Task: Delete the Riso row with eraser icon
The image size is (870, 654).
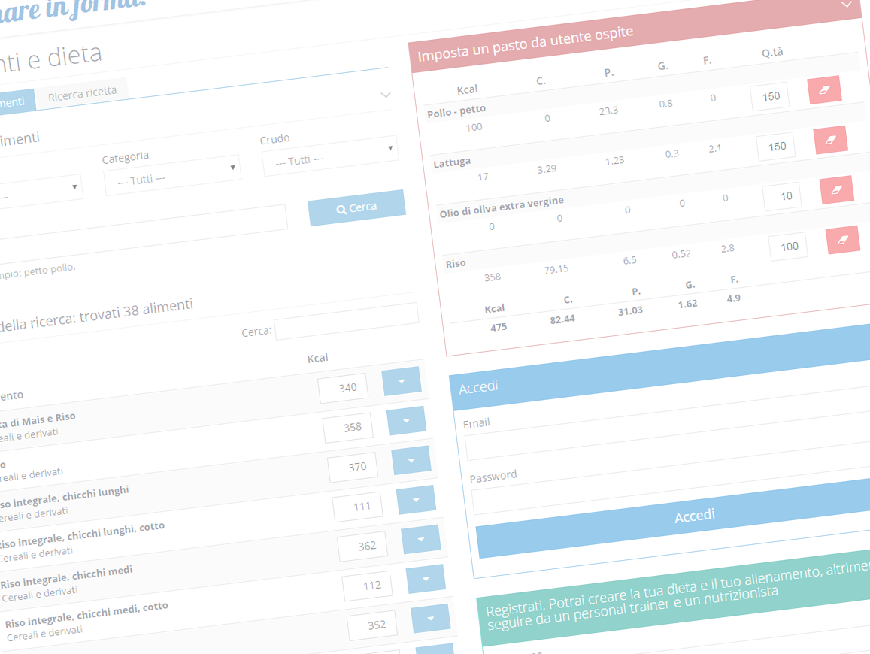Action: pos(843,241)
